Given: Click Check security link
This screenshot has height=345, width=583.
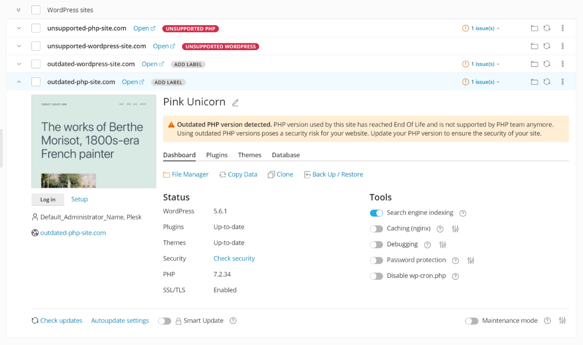Looking at the screenshot, I should click(x=234, y=258).
